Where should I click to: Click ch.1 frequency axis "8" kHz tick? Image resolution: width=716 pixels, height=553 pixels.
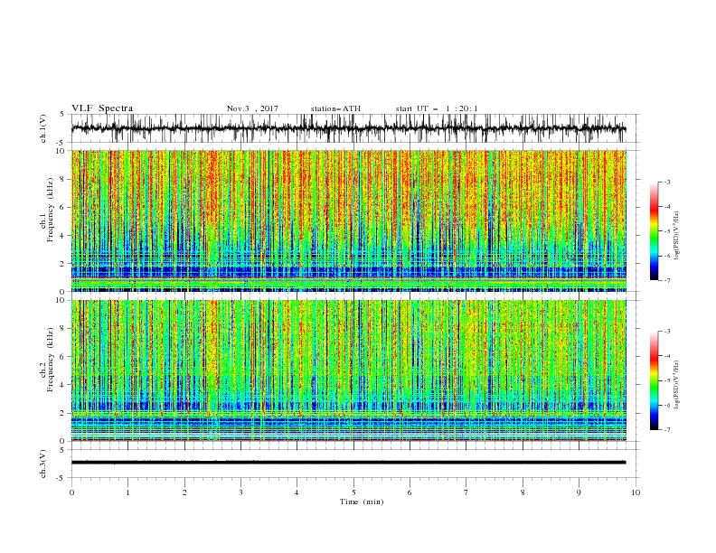click(63, 179)
